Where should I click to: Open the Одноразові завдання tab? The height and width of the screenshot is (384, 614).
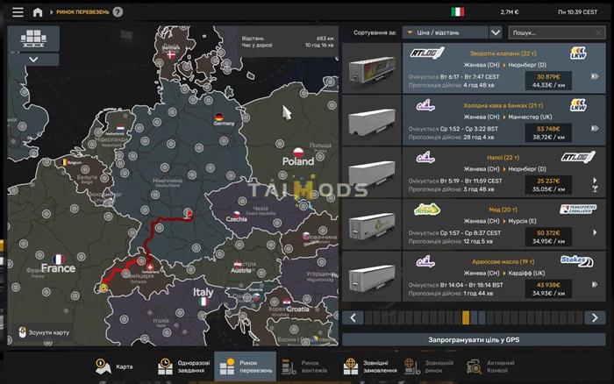[183, 366]
